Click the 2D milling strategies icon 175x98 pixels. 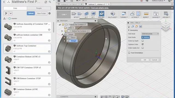pyautogui.click(x=86, y=14)
